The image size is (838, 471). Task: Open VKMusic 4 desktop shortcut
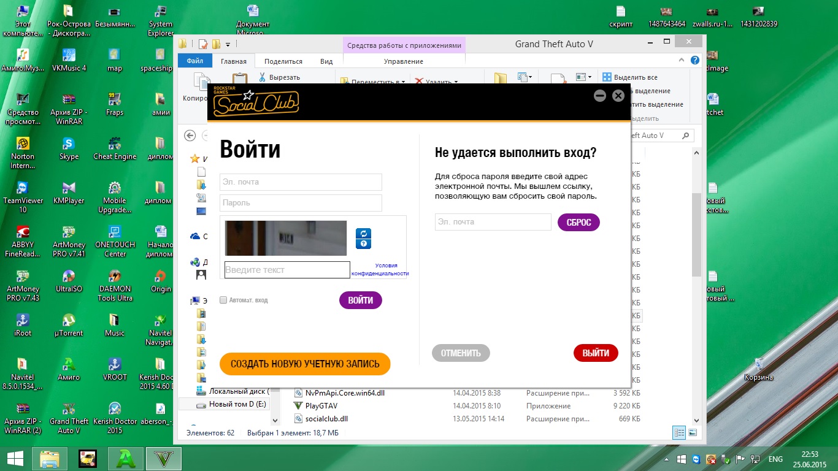(69, 59)
